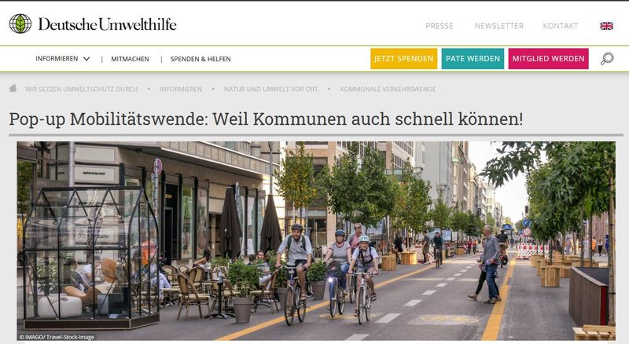Click the Deutsche Umwelthilfe wordmark text
629x344 pixels.
(x=108, y=24)
